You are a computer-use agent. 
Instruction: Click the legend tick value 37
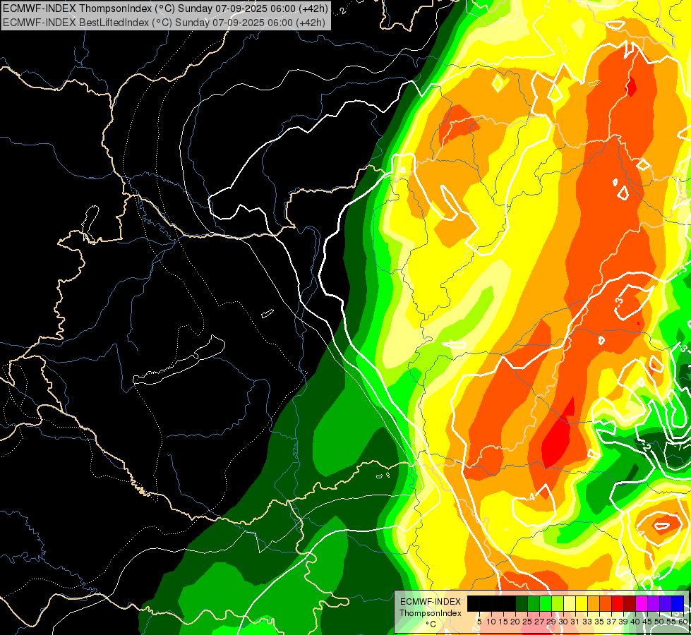612,622
